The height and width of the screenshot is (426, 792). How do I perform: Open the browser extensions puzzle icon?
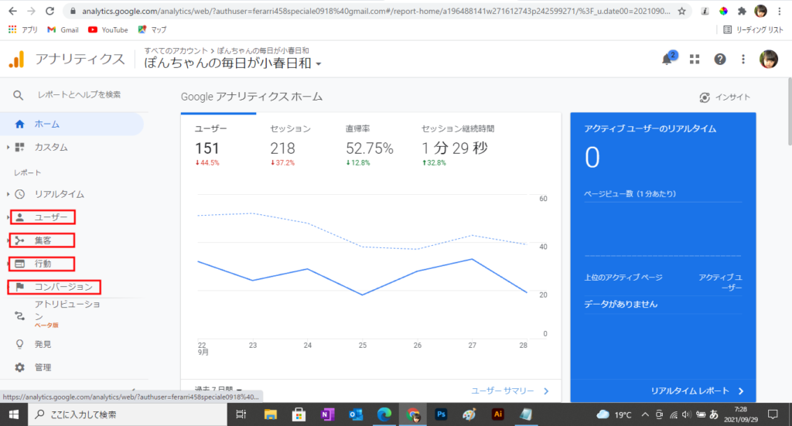742,11
